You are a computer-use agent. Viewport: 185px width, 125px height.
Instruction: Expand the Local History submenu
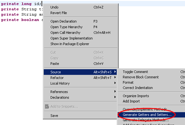pos(80,83)
